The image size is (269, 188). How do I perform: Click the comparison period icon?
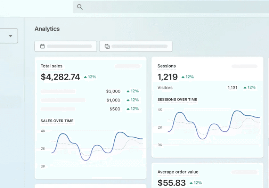pyautogui.click(x=107, y=46)
